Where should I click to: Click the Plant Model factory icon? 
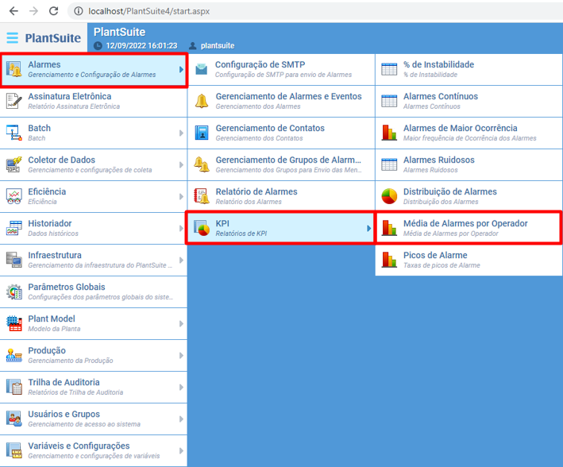[14, 324]
